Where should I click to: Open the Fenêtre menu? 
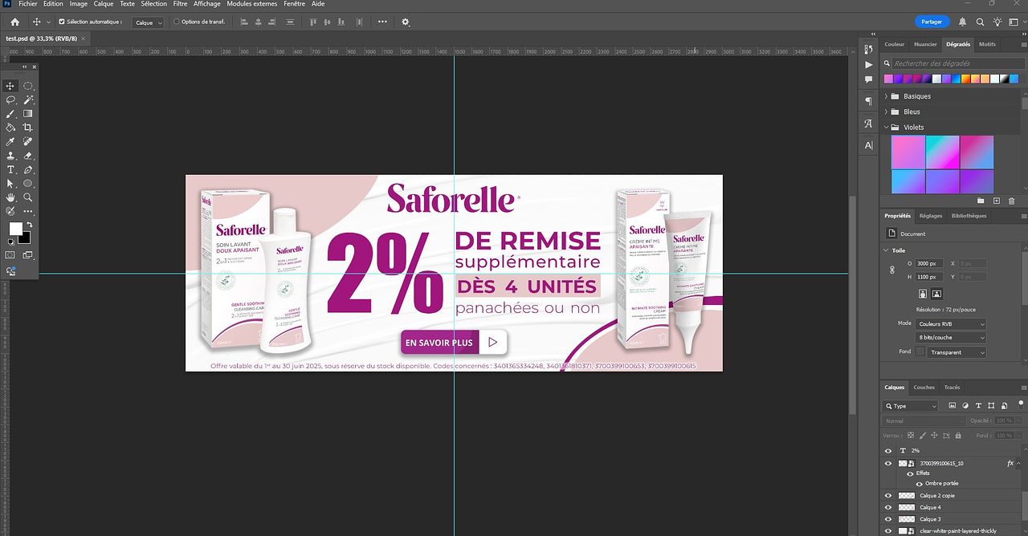(x=295, y=4)
